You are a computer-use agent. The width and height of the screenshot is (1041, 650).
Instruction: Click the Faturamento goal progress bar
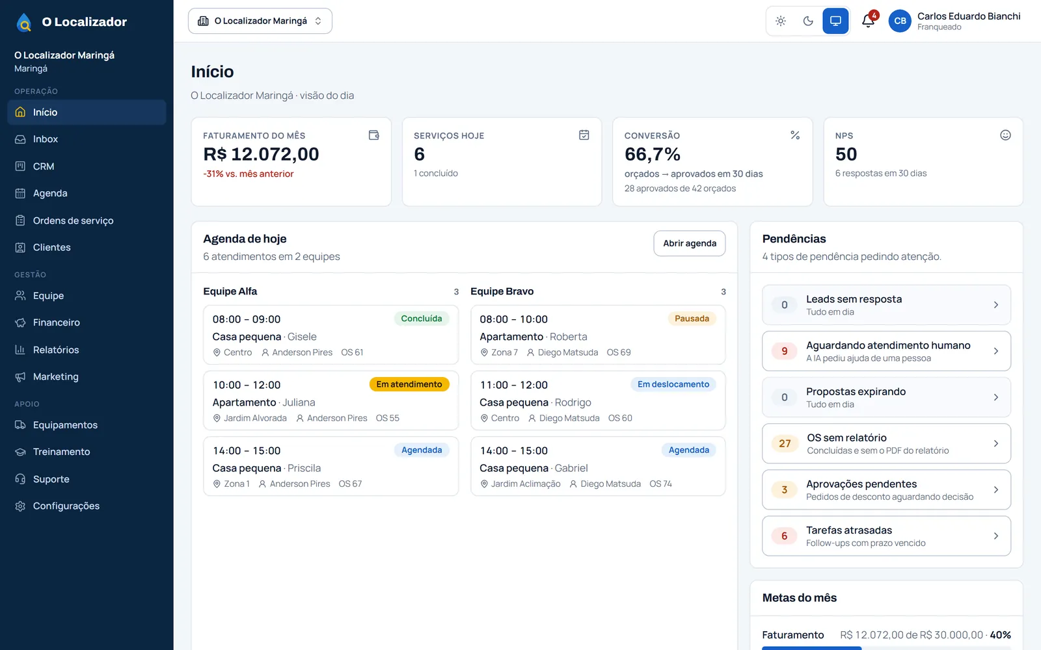pyautogui.click(x=886, y=648)
